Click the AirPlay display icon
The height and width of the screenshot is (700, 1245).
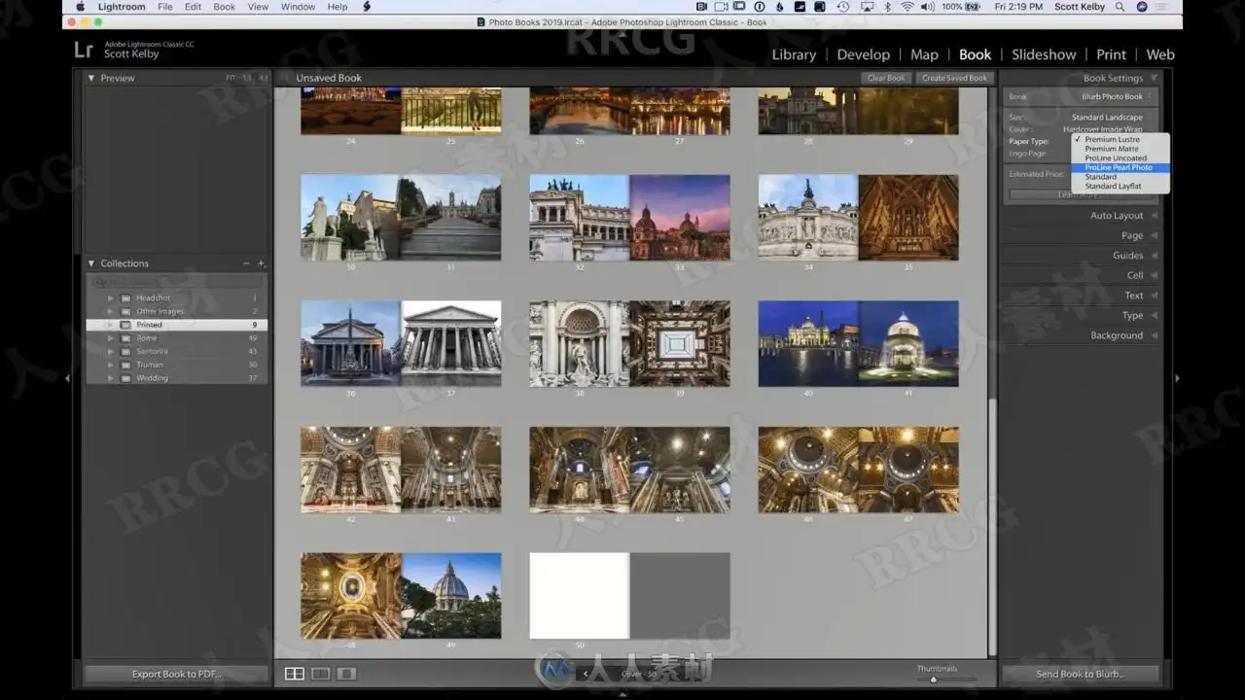tap(866, 7)
